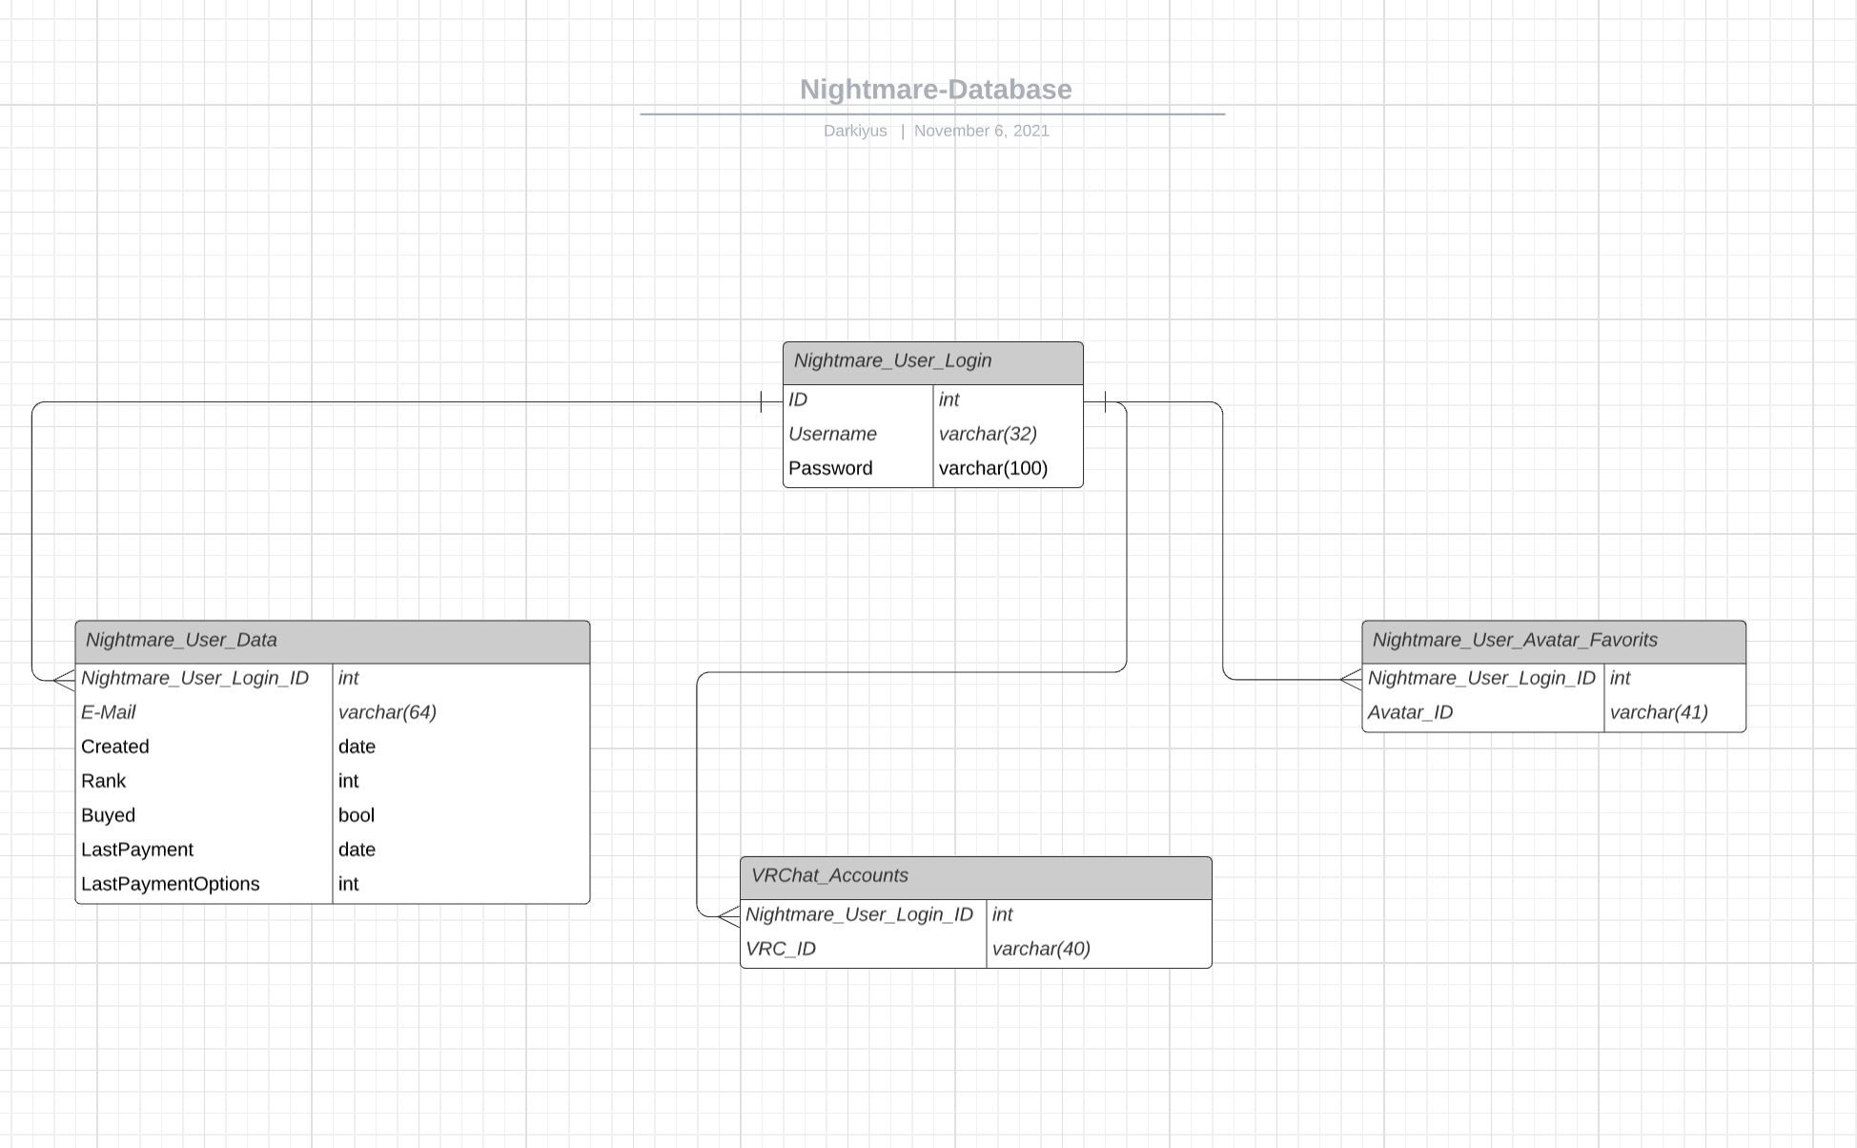Screen dimensions: 1857x1148
Task: Select the Nightmare_User_Data table header
Action: (333, 642)
